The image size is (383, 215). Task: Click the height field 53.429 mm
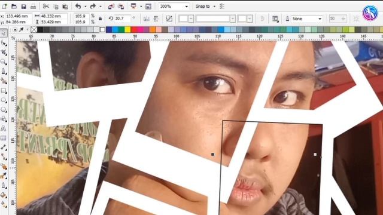point(53,21)
